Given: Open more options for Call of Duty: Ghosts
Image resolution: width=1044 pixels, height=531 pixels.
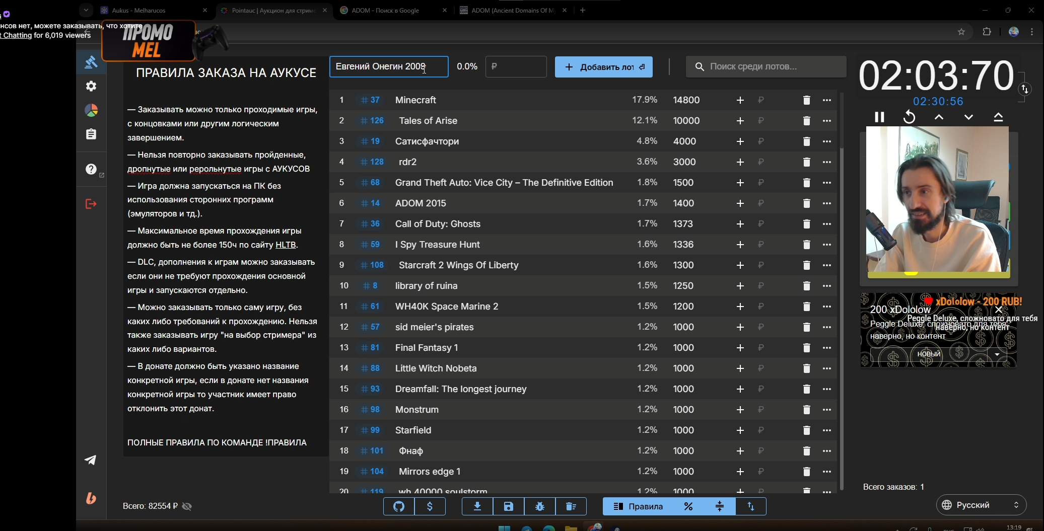Looking at the screenshot, I should coord(827,224).
